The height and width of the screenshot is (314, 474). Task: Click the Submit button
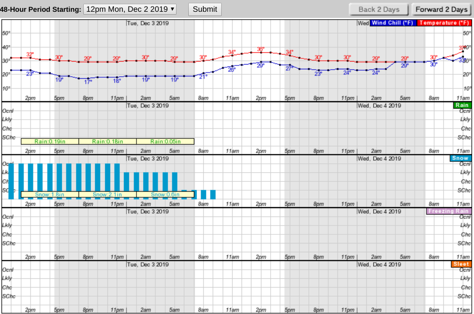pyautogui.click(x=205, y=9)
